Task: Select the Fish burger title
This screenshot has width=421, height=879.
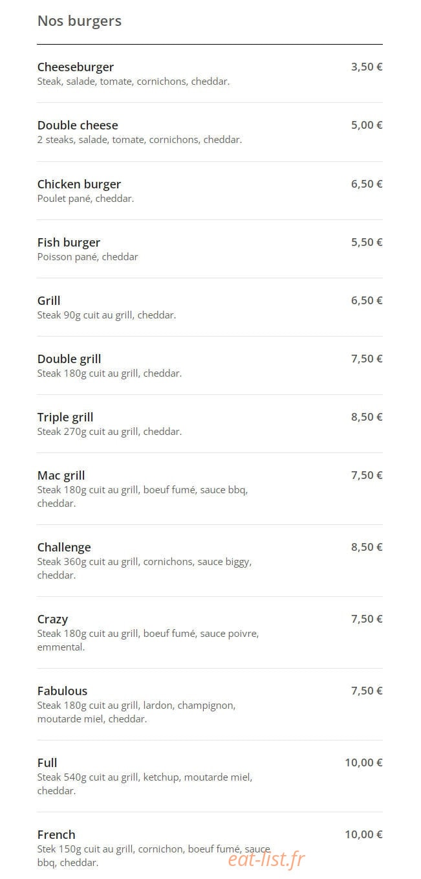Action: (x=69, y=243)
